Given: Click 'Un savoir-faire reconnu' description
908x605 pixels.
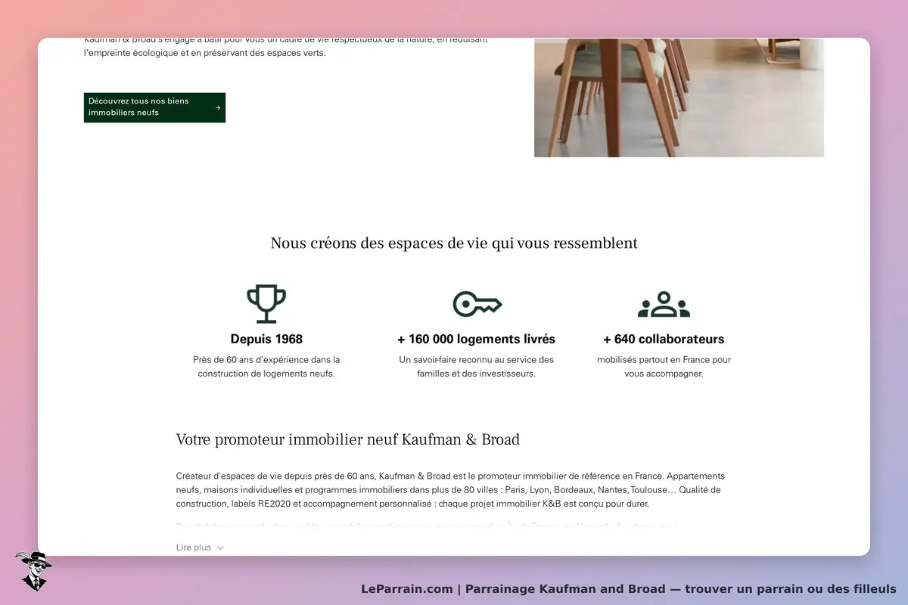Looking at the screenshot, I should 476,367.
